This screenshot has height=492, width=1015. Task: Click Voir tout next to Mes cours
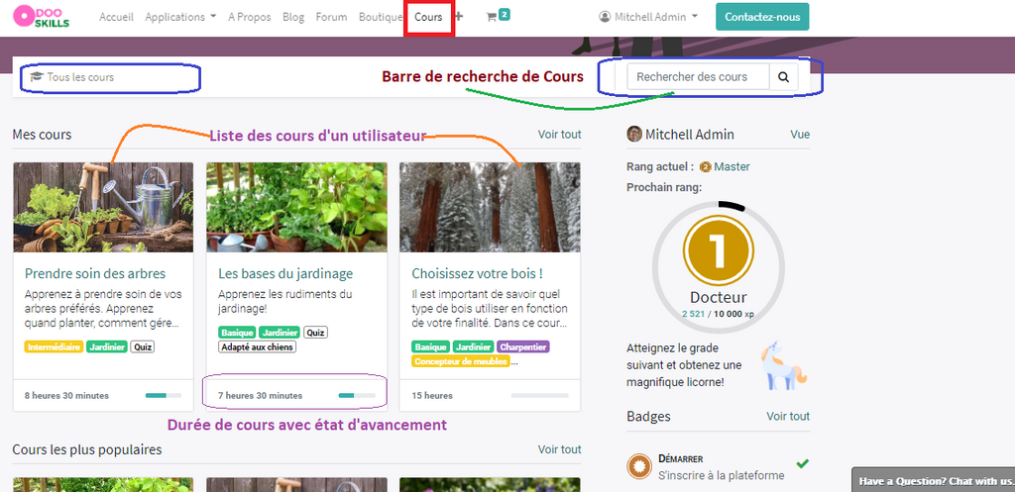tap(559, 134)
